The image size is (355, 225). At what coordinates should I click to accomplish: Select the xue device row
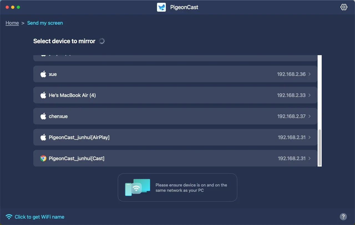point(175,74)
